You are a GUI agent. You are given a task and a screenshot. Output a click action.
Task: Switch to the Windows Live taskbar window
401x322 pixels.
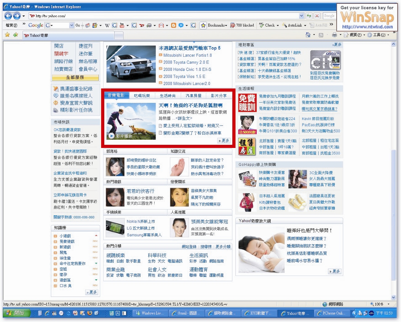(151, 313)
